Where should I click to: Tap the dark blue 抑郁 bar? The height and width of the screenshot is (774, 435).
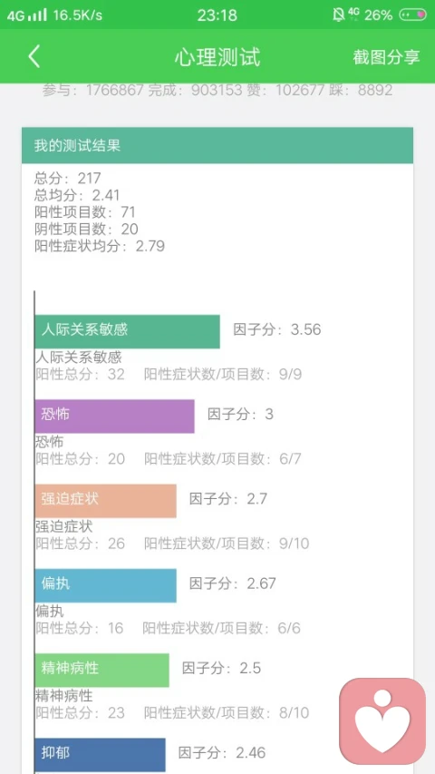(100, 755)
